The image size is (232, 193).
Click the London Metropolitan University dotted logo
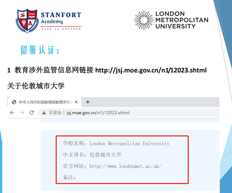[x=144, y=20]
